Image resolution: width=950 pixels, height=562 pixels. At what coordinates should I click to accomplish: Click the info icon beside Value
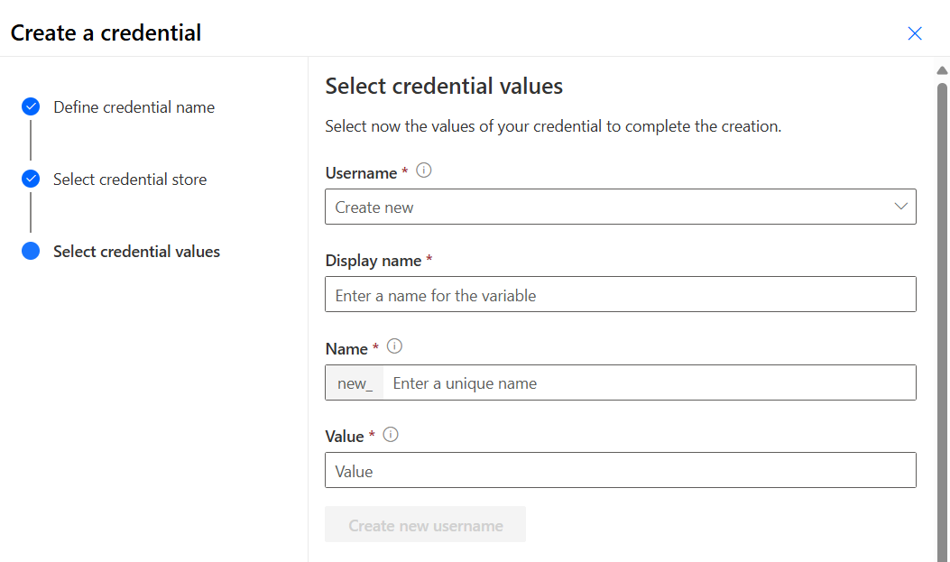(389, 434)
